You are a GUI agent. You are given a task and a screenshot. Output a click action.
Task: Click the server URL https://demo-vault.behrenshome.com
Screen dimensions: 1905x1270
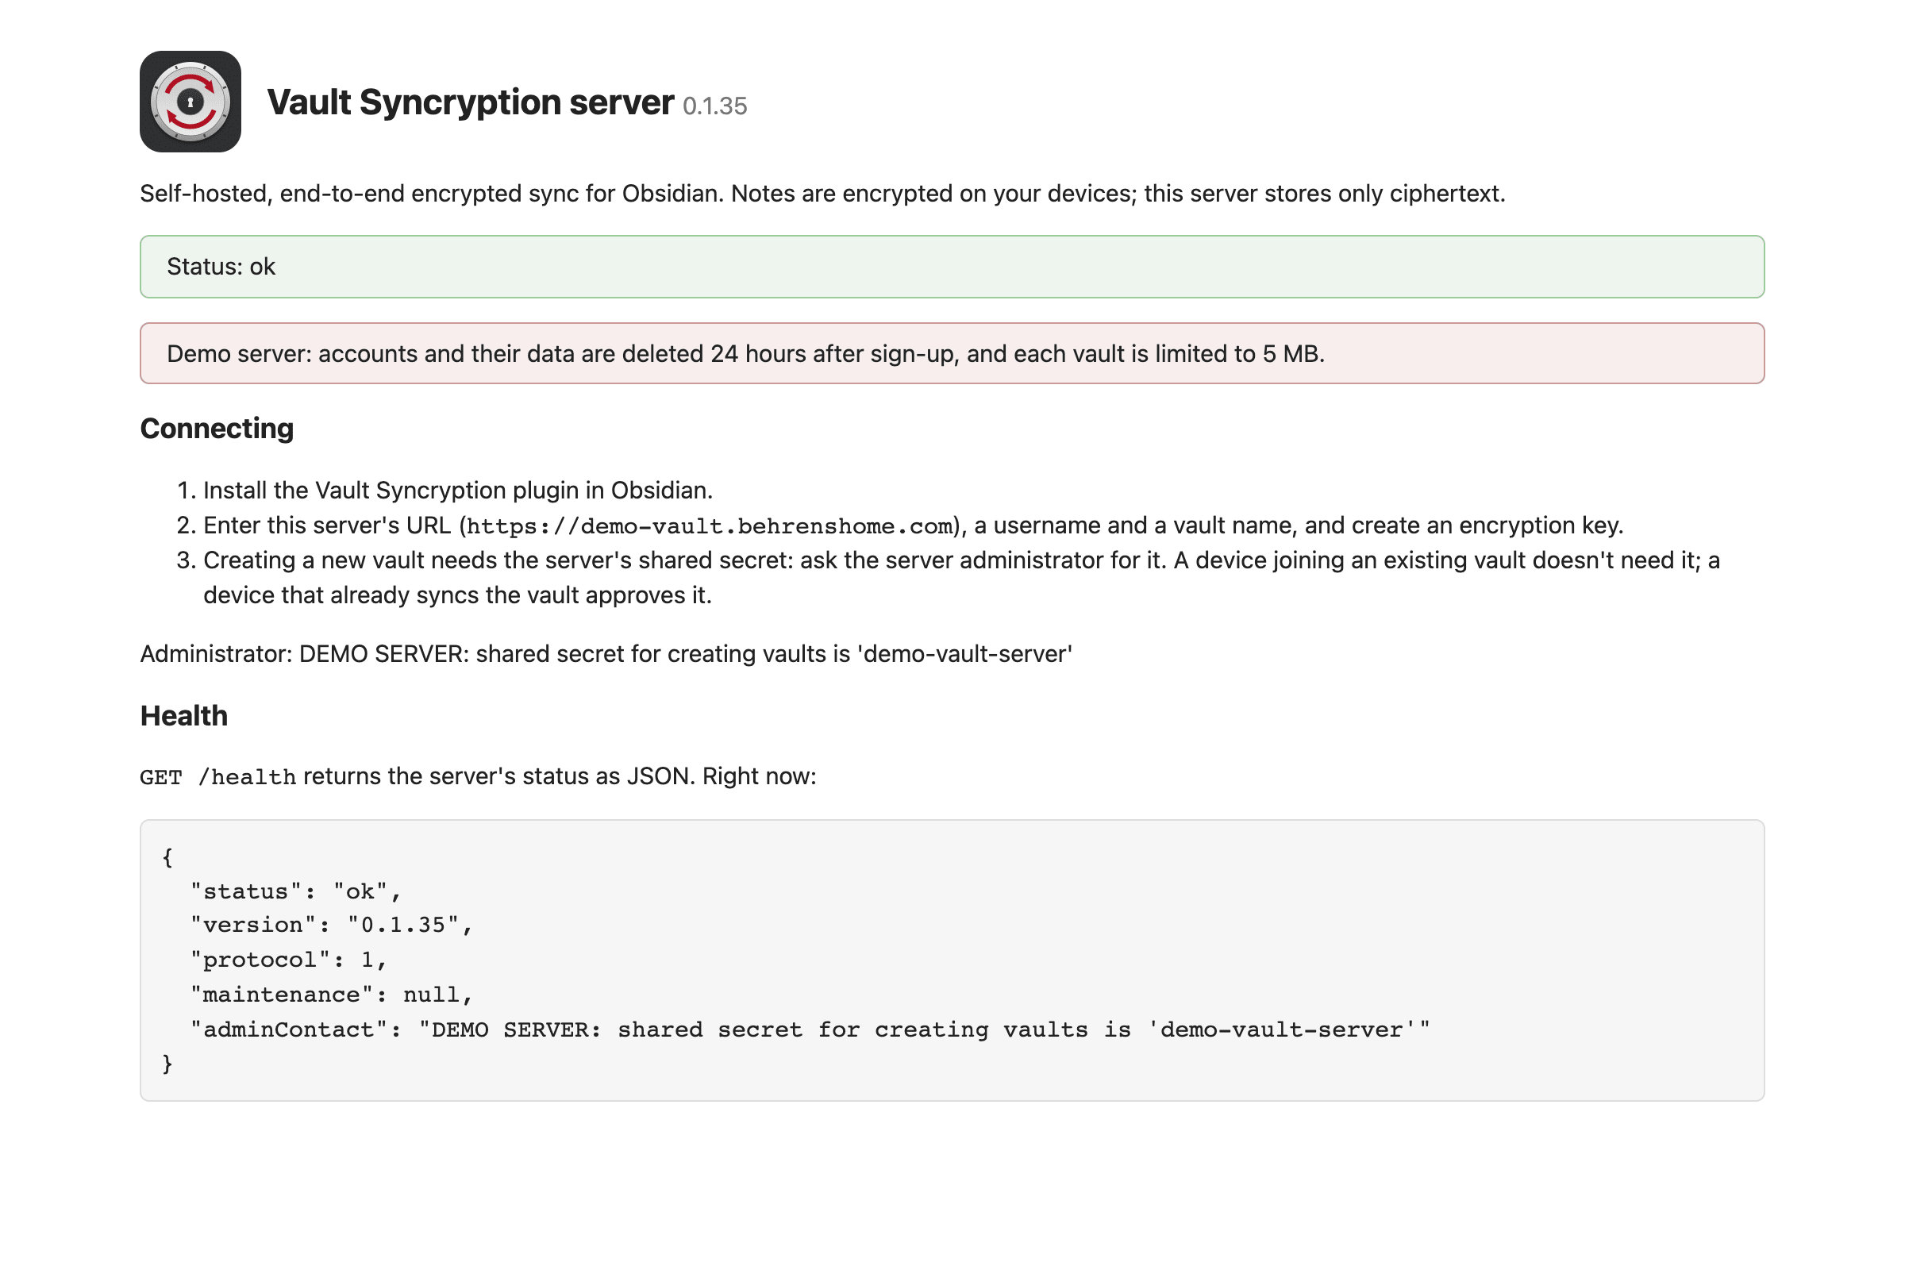click(710, 526)
